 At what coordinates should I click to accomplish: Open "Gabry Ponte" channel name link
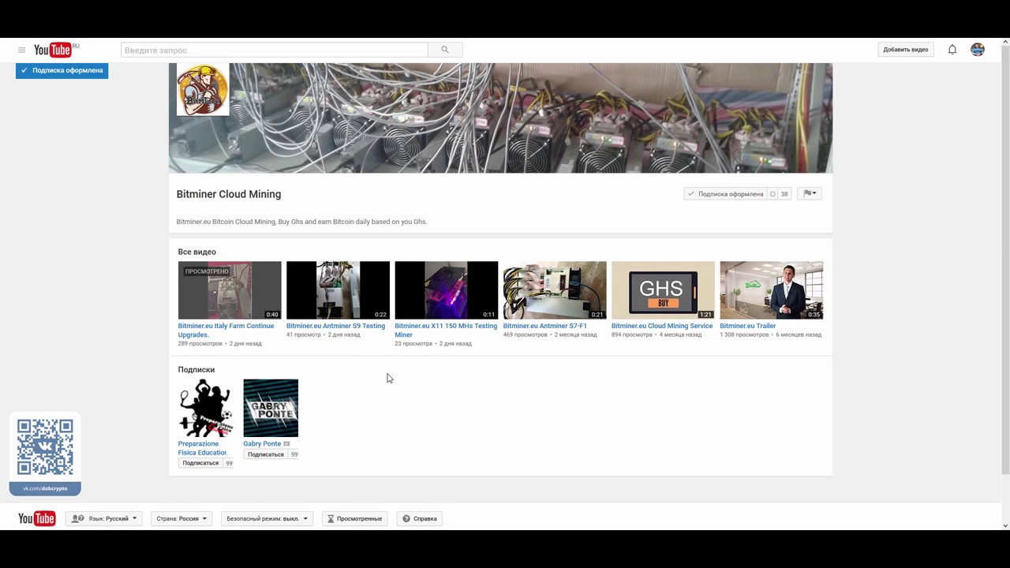click(x=262, y=443)
